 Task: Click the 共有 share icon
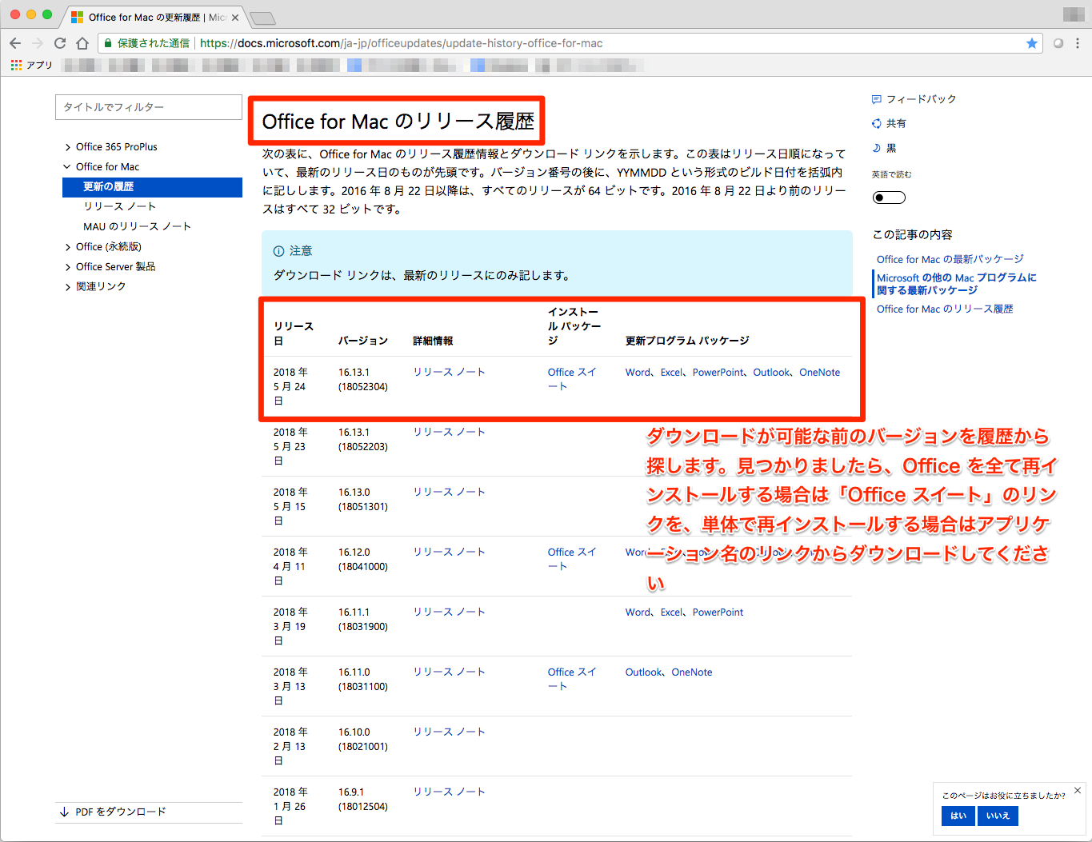click(x=877, y=123)
